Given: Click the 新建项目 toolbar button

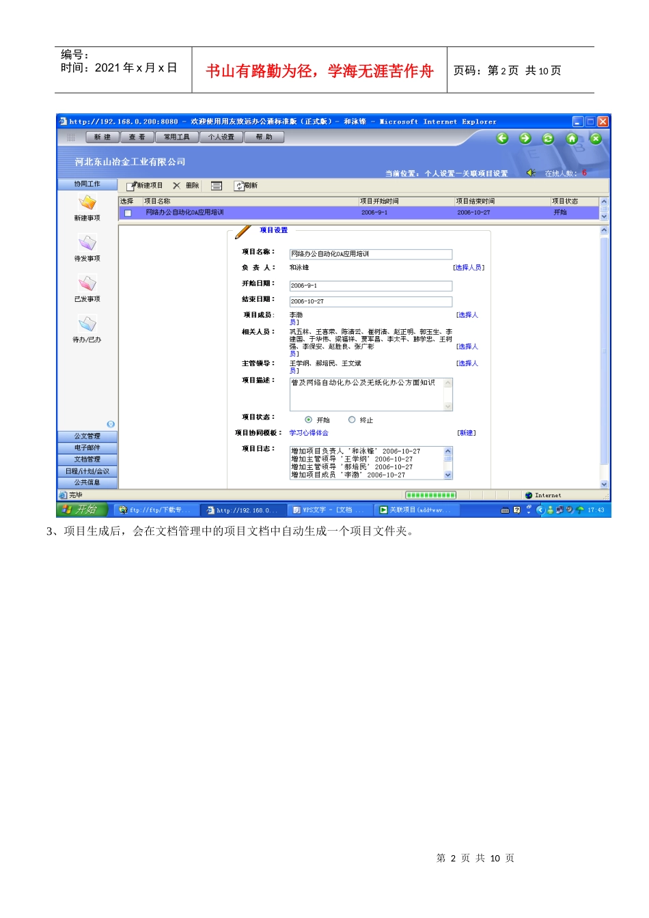Looking at the screenshot, I should tap(145, 186).
